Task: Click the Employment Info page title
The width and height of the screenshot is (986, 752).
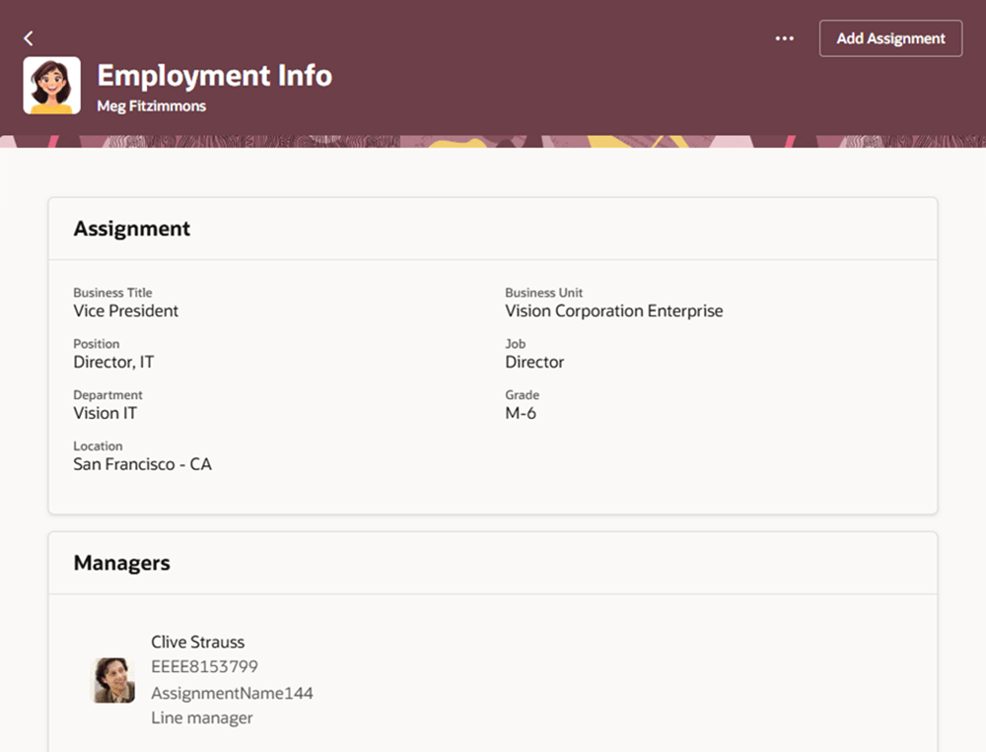Action: [214, 75]
